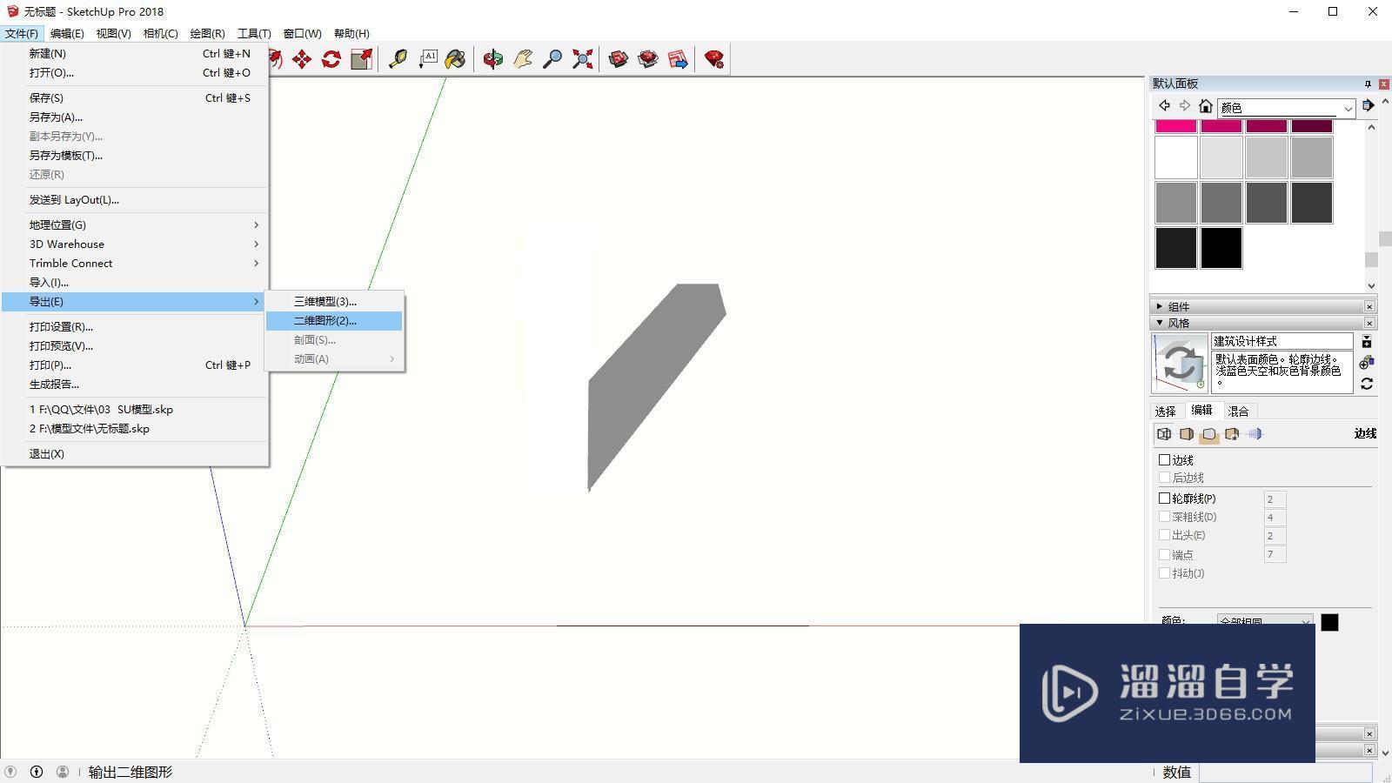Select the Move tool in toolbar
1392x783 pixels.
pos(302,59)
